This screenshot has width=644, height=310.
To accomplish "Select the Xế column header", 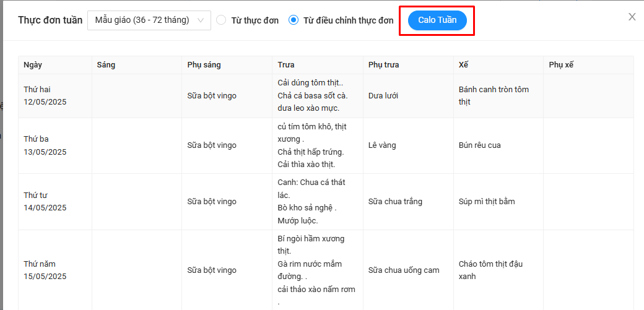I will [464, 65].
